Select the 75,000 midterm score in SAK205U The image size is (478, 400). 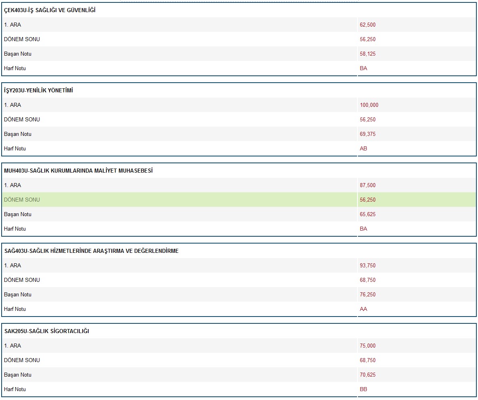point(368,346)
